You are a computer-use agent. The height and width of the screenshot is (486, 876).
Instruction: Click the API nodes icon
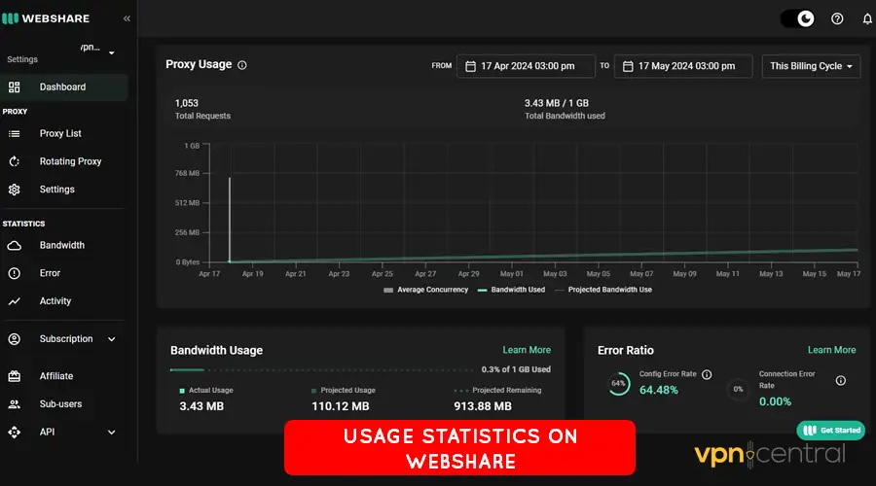tap(15, 432)
